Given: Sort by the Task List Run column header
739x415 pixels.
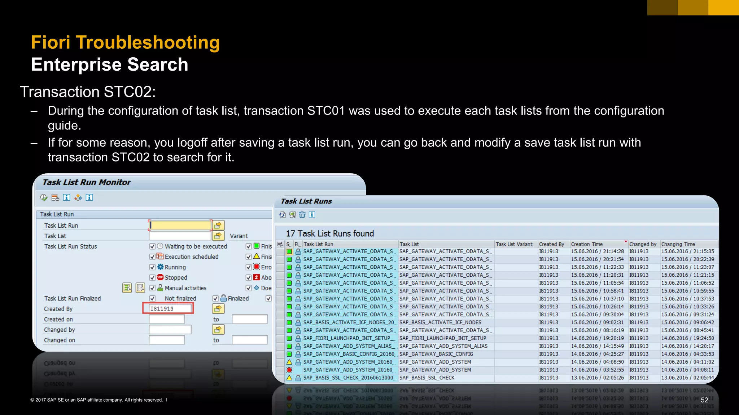Looking at the screenshot, I should pos(350,244).
